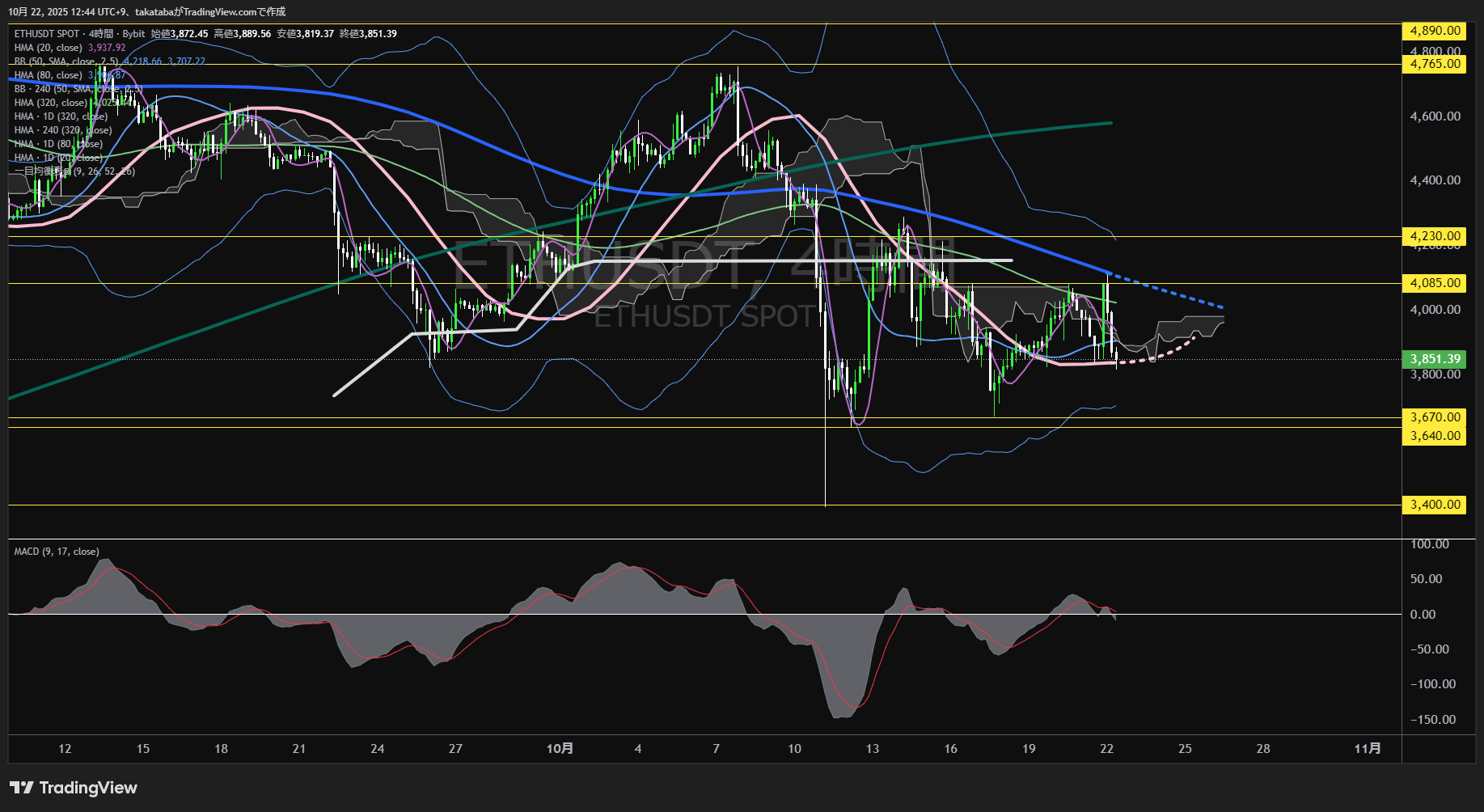Click the Ichimoku (9, 26, 52, 26) legend

click(74, 171)
